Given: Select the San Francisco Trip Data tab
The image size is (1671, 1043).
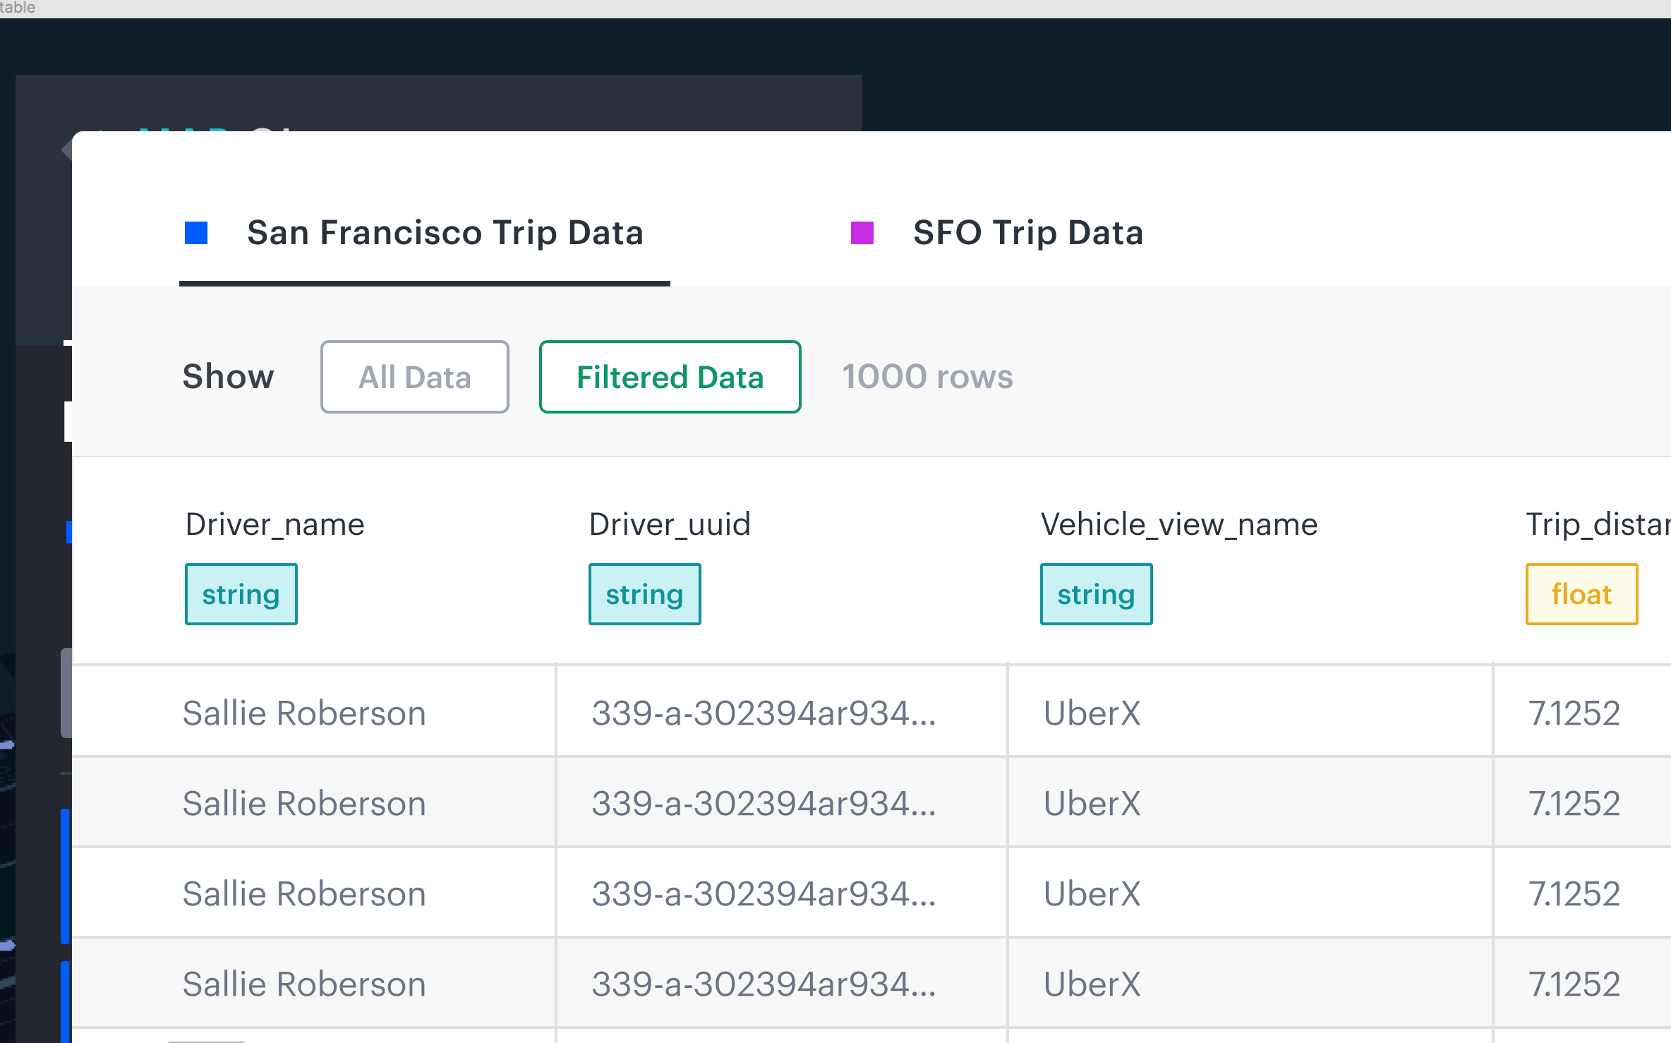Looking at the screenshot, I should pos(445,232).
